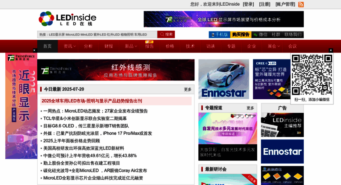The height and width of the screenshot is (185, 341).
Task: Open caption 大放异彩，自发光技术多元发展时代来临
Action: coord(227,152)
